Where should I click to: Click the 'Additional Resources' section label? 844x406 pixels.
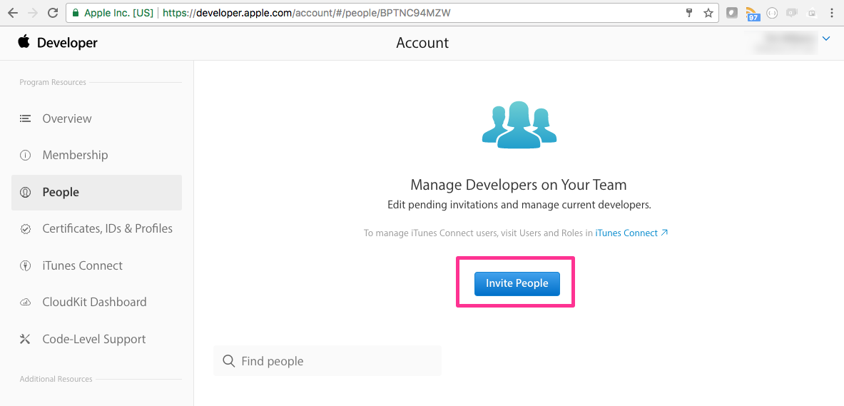[56, 379]
